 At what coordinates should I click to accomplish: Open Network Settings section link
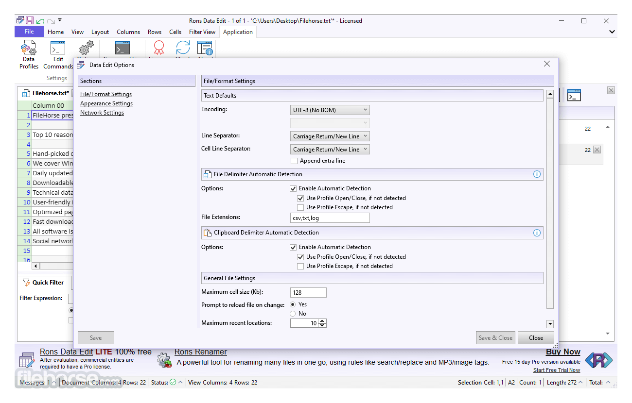click(x=102, y=113)
